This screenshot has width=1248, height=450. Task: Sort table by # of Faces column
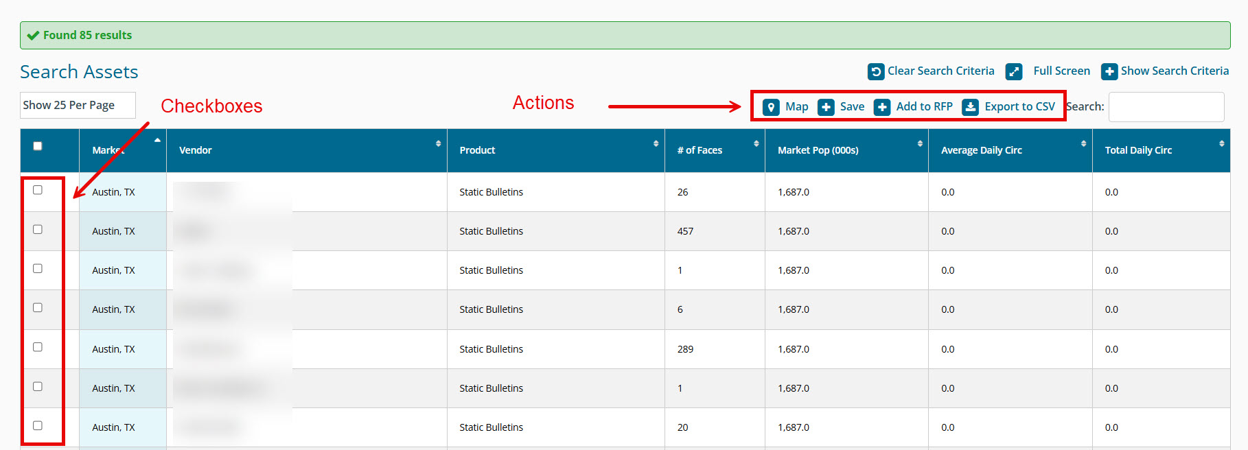coord(700,150)
